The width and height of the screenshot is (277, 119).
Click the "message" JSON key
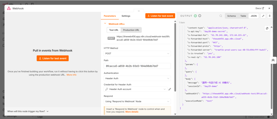pos(193,83)
